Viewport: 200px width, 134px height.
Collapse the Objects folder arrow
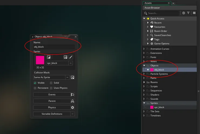click(x=144, y=65)
